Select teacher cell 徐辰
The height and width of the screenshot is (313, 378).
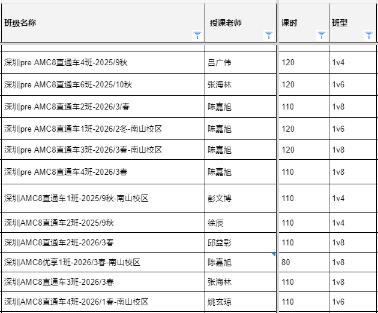pos(241,223)
